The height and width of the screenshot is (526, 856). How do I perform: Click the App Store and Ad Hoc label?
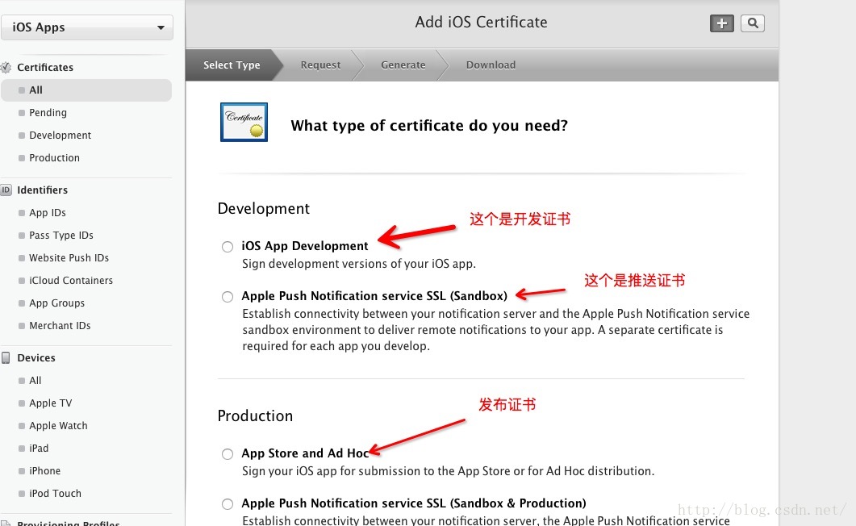(305, 453)
